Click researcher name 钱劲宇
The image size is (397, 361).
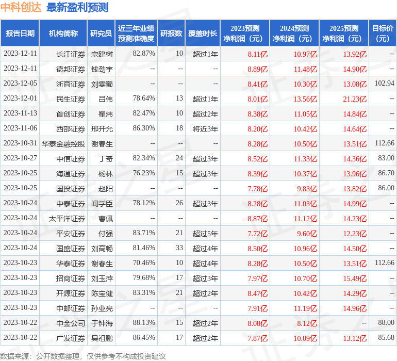pos(102,69)
